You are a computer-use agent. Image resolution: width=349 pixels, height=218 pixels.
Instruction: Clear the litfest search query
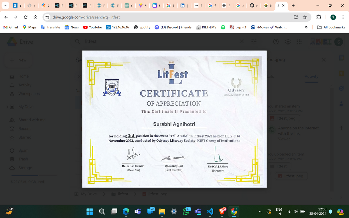[x=242, y=41]
